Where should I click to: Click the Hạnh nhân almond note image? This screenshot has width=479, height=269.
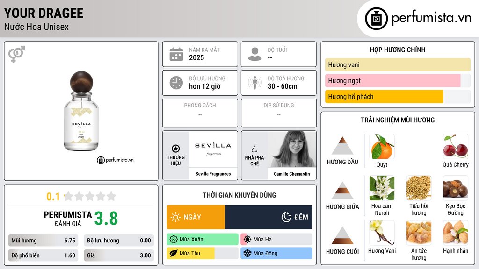tap(456, 233)
